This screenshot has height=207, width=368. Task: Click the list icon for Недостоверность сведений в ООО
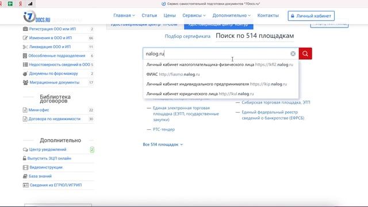pyautogui.click(x=25, y=64)
